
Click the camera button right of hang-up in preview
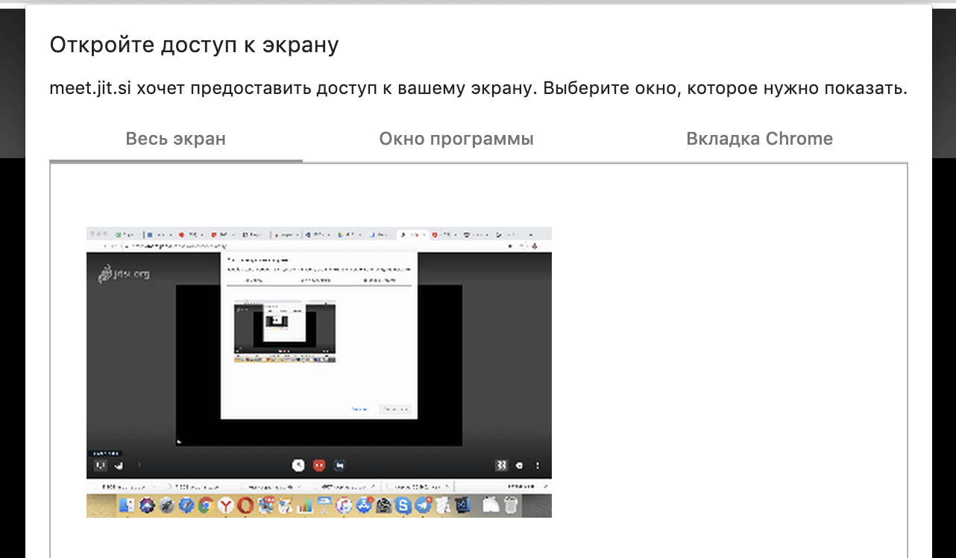[x=340, y=465]
